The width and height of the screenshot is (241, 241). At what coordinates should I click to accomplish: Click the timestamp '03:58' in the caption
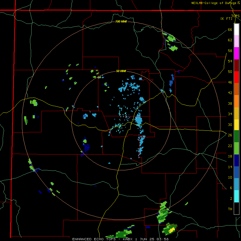pos(163,239)
